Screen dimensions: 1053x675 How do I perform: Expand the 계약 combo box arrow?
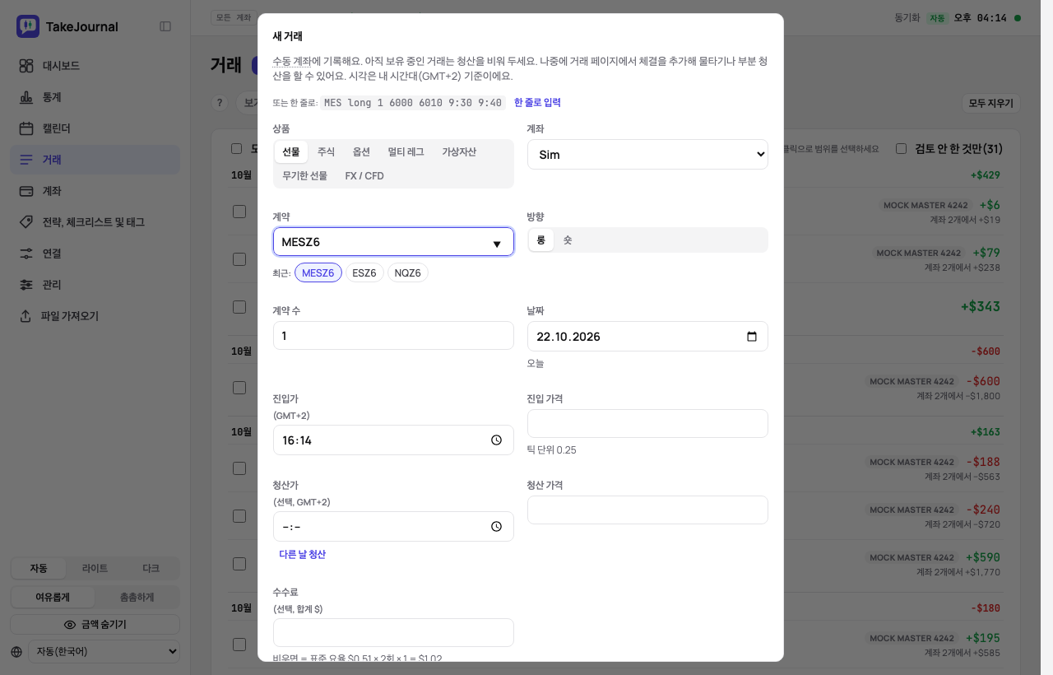[x=497, y=244]
